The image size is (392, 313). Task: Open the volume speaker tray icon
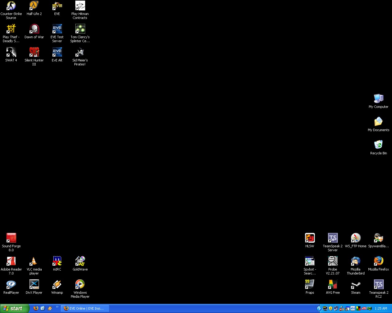(353, 308)
